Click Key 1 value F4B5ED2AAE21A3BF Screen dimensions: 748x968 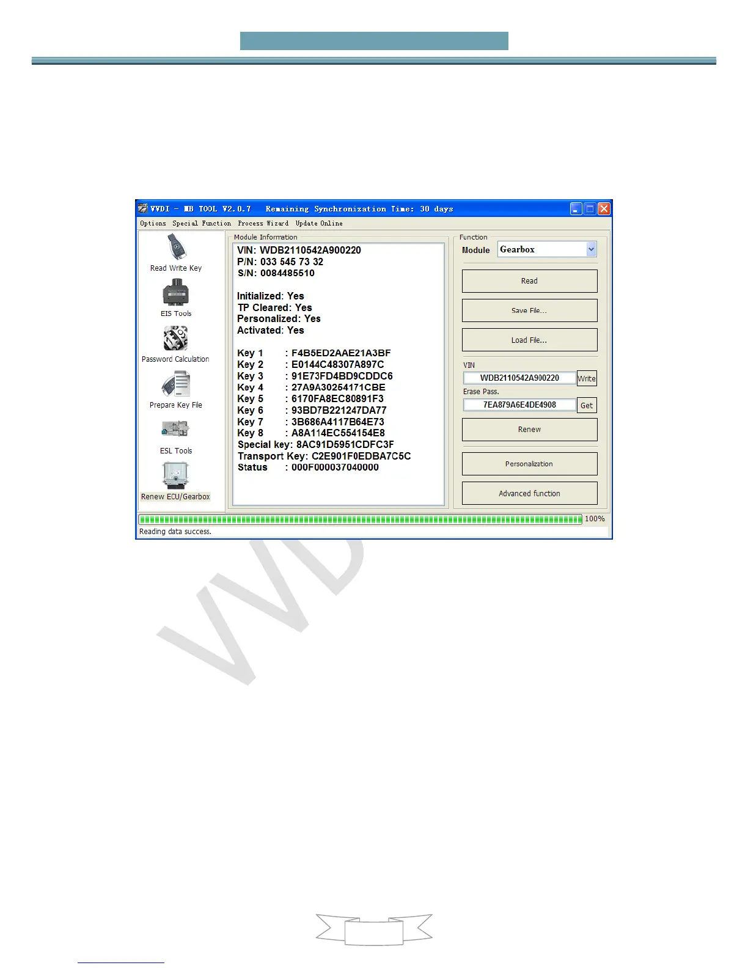click(341, 353)
